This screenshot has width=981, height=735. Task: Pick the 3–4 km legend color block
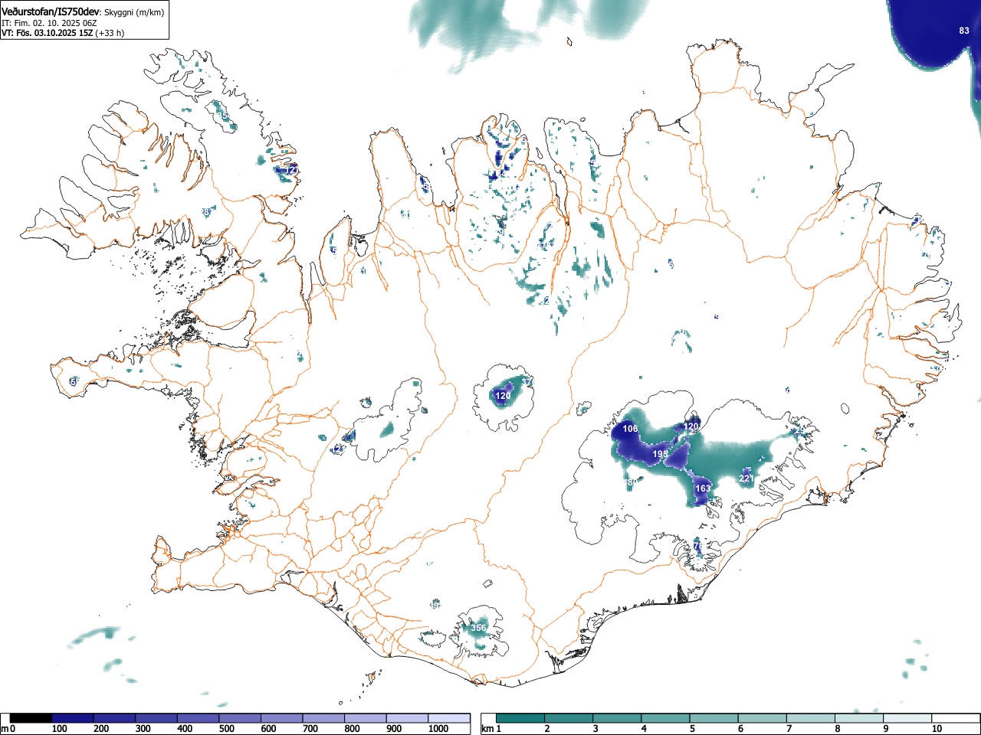pos(618,718)
